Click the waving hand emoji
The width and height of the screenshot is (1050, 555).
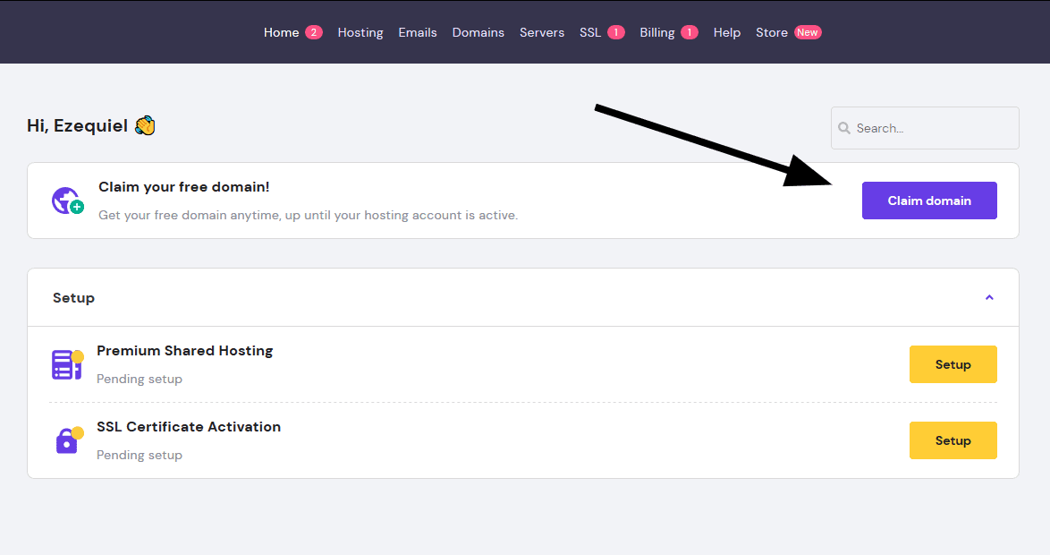tap(145, 125)
